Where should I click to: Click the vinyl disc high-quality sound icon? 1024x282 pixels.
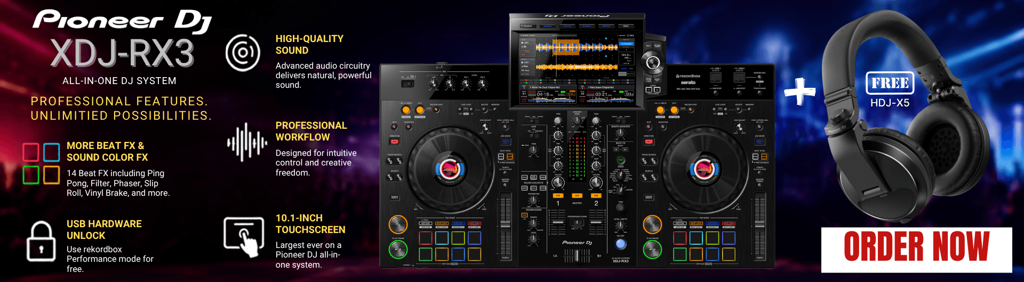click(x=243, y=53)
